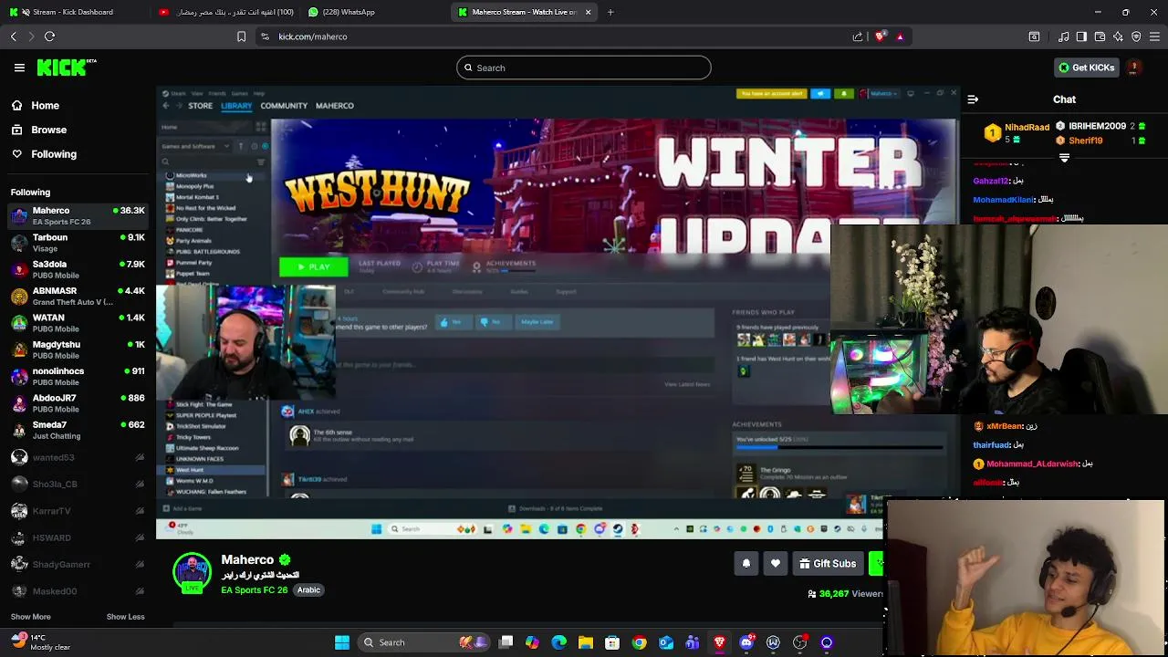Click the share page icon in address bar
This screenshot has width=1168, height=657.
(858, 36)
